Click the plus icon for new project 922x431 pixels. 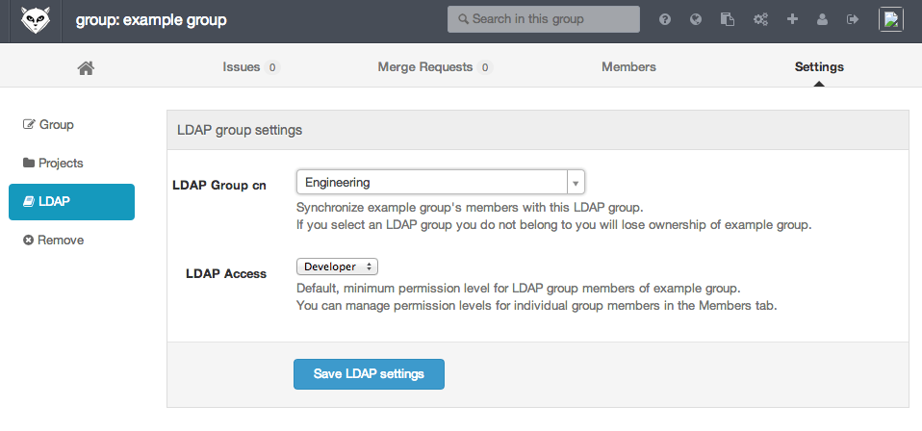click(x=792, y=19)
